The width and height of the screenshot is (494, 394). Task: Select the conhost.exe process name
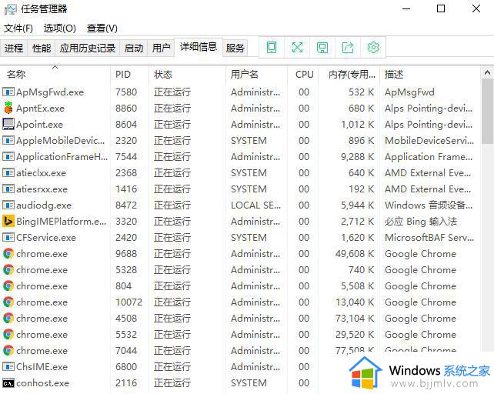click(43, 383)
